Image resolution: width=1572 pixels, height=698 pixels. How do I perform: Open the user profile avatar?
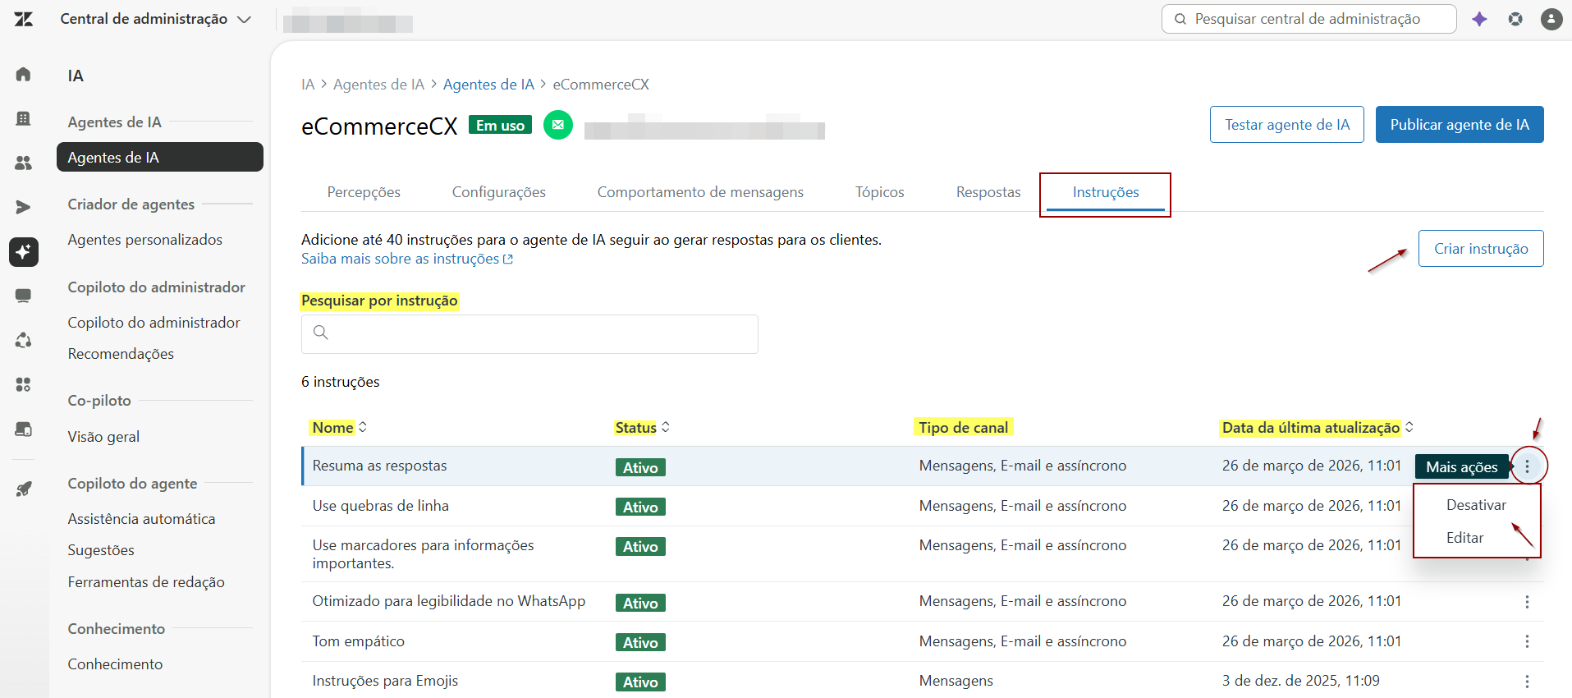coord(1551,19)
